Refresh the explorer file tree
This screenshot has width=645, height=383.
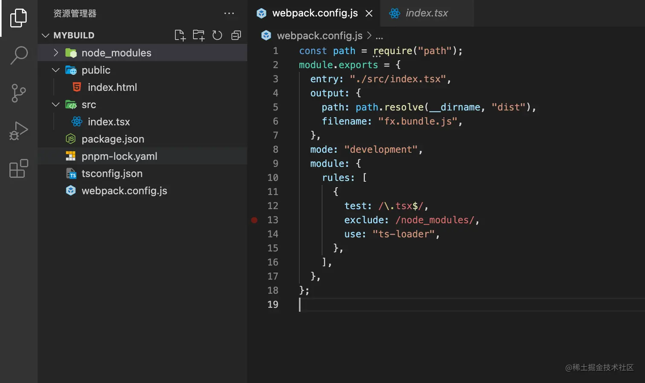[x=217, y=35]
